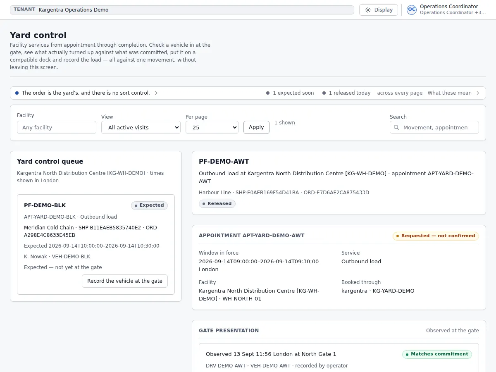This screenshot has width=496, height=372.
Task: Click the '1 expected soon' indicator
Action: [290, 93]
